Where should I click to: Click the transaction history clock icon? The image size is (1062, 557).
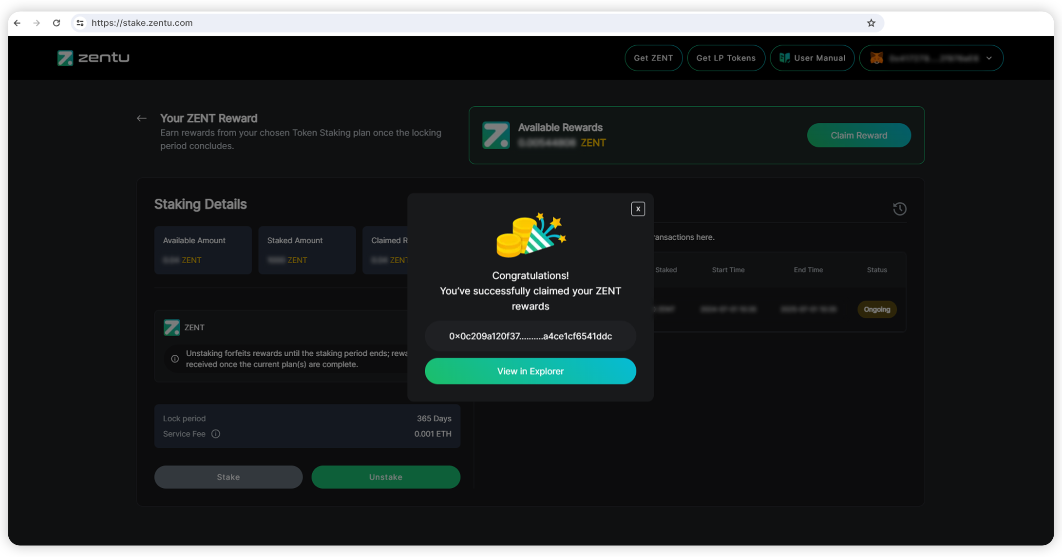(x=899, y=209)
